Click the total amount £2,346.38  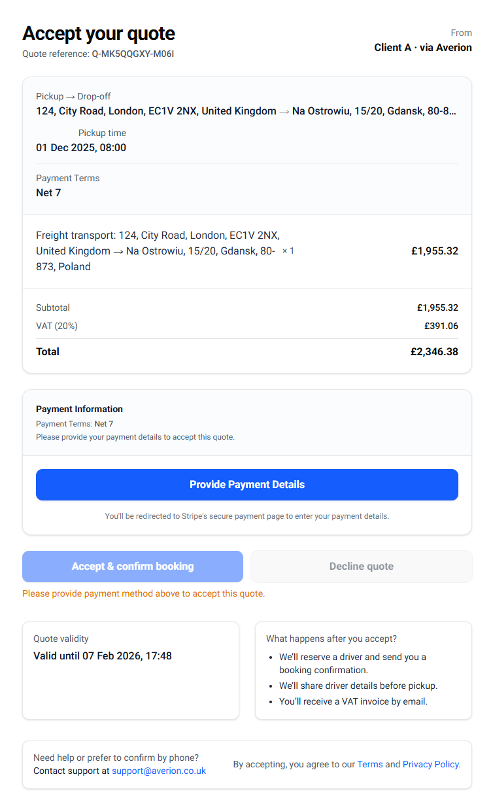coord(434,352)
